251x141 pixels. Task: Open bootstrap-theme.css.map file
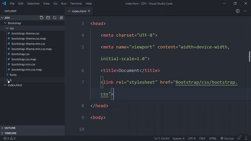click(x=29, y=38)
